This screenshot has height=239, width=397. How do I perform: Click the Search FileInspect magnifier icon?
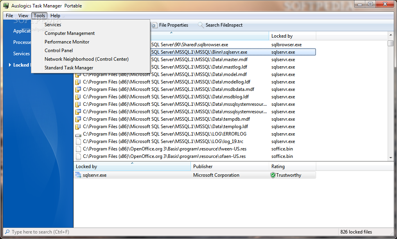tap(201, 25)
